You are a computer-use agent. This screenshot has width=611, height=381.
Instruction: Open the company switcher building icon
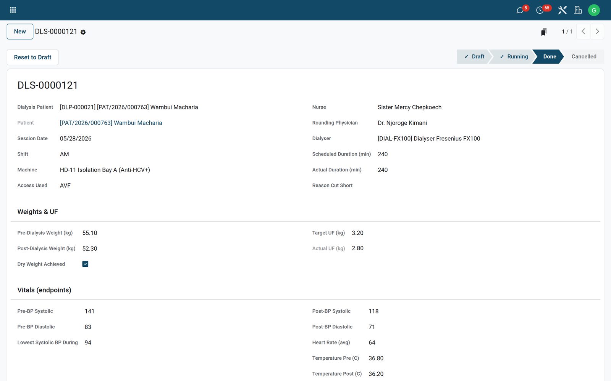click(x=578, y=10)
